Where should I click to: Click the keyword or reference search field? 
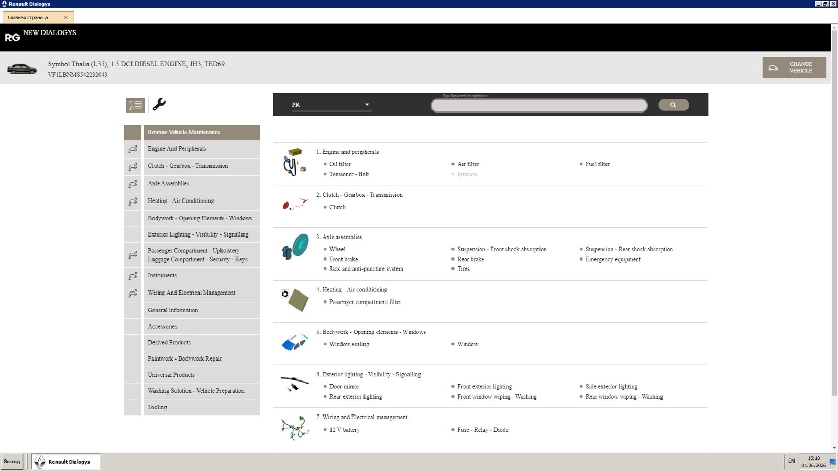(539, 106)
